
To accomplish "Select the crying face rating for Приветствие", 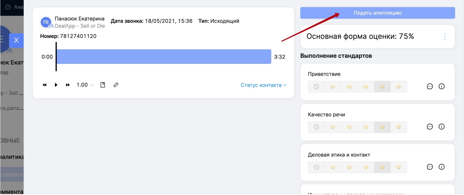I will click(333, 87).
